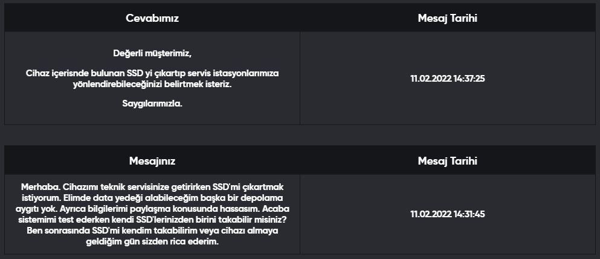Viewport: 600px width, 259px height.
Task: Click the "Değerli müşterimiz," greeting line
Action: pos(152,53)
